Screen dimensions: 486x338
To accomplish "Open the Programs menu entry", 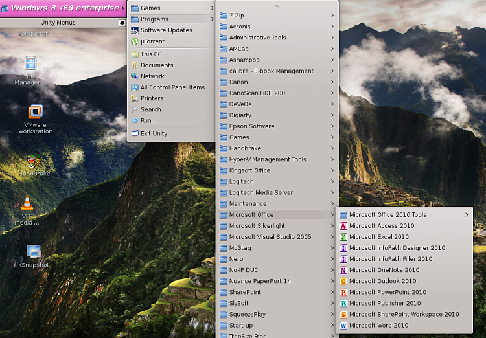I will 172,19.
